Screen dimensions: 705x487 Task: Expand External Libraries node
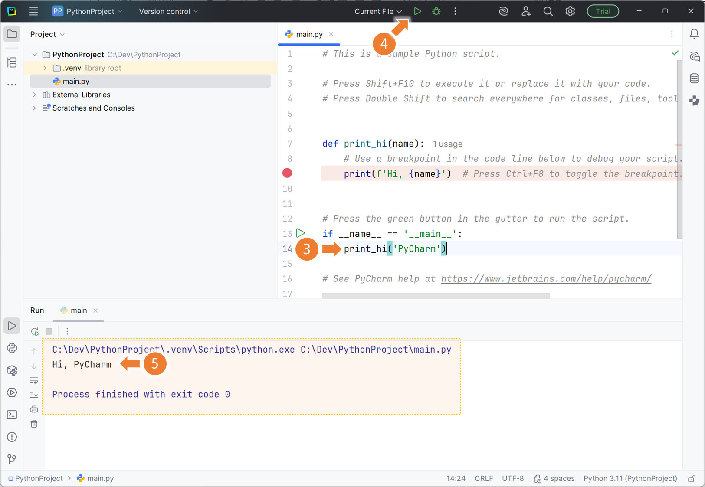(35, 95)
